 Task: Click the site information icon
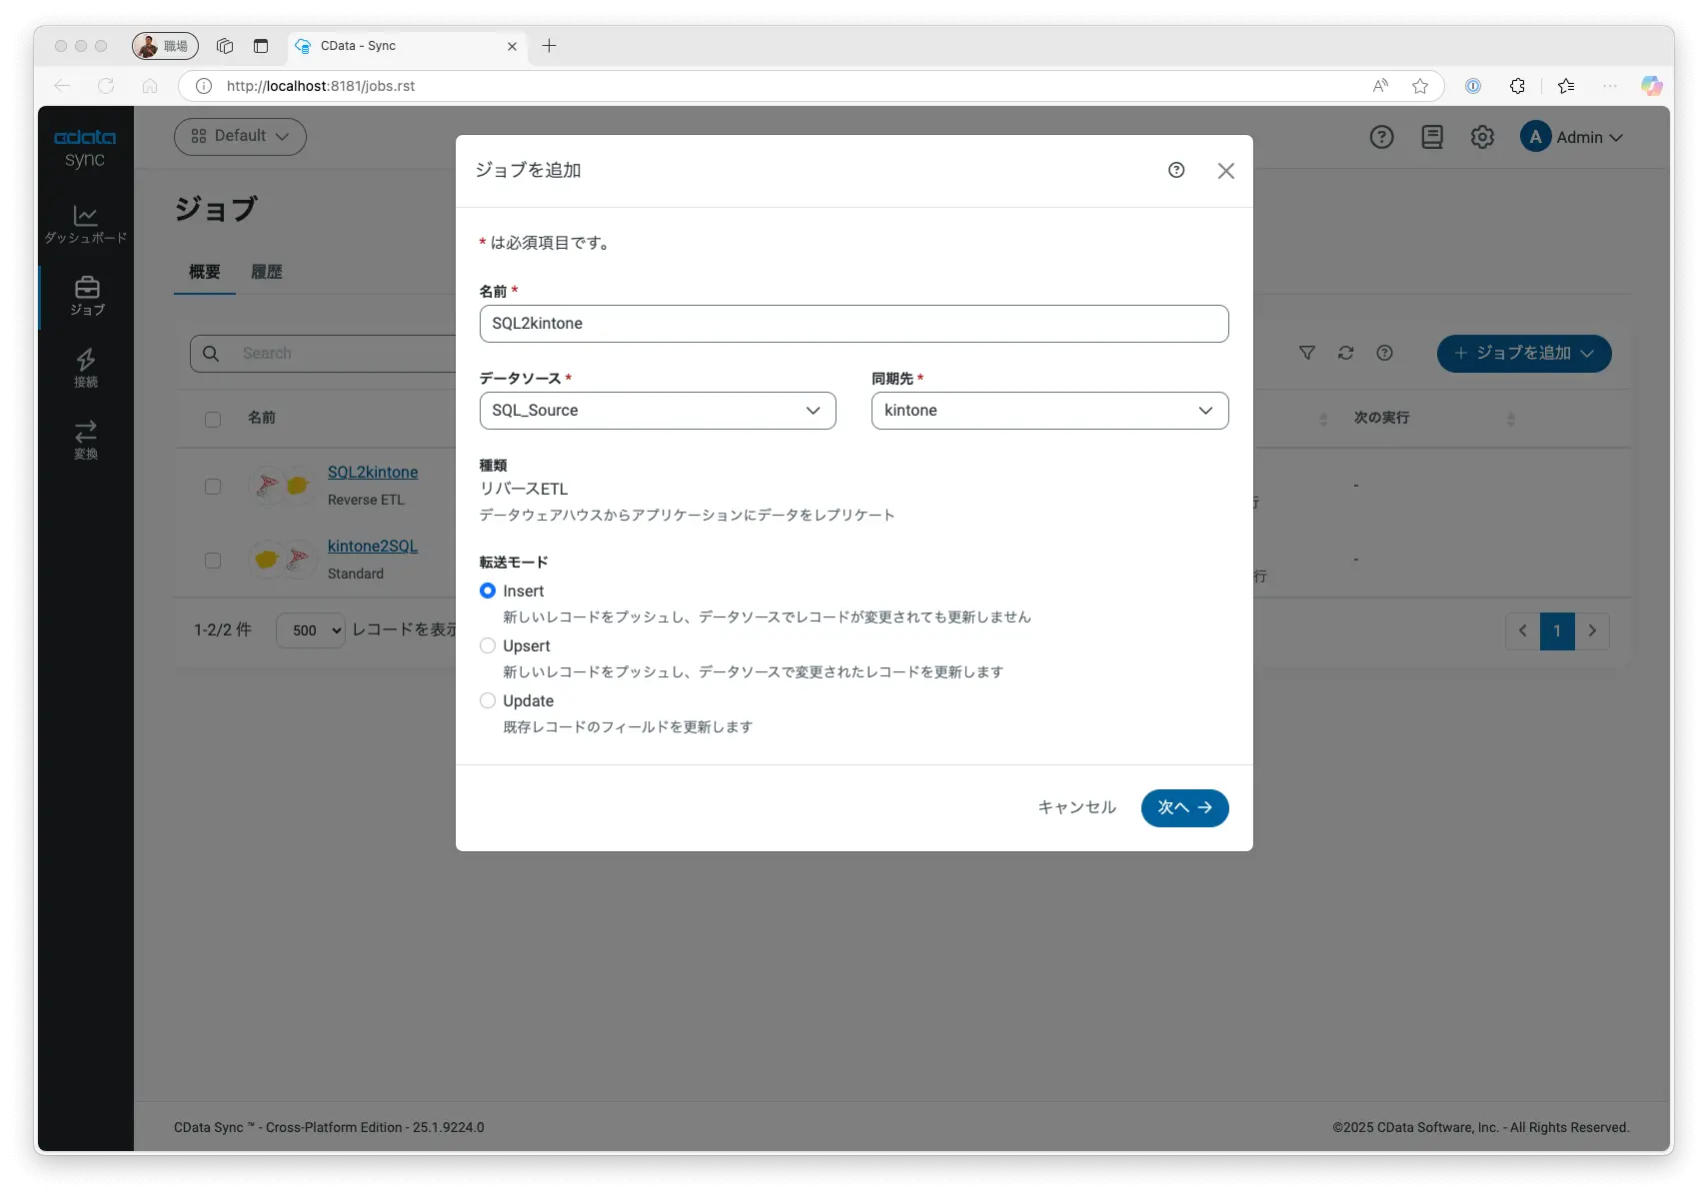pos(204,86)
